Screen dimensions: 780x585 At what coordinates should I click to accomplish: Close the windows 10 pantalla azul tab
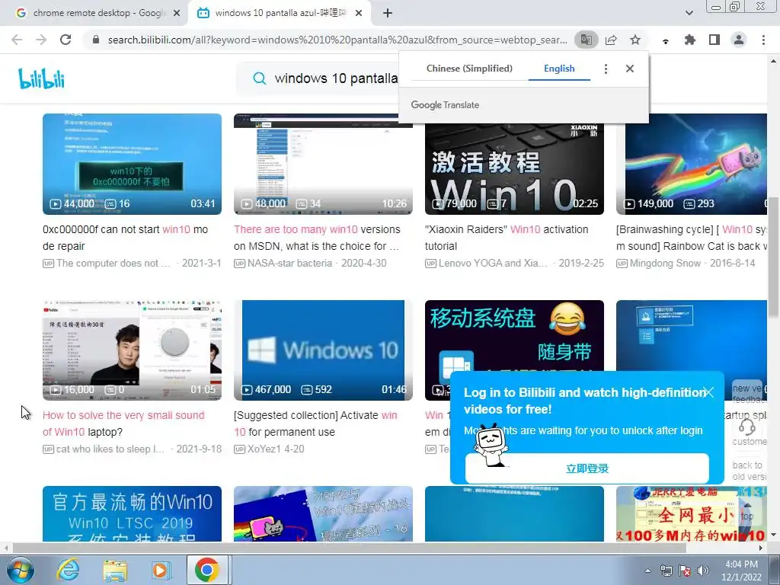(x=359, y=14)
